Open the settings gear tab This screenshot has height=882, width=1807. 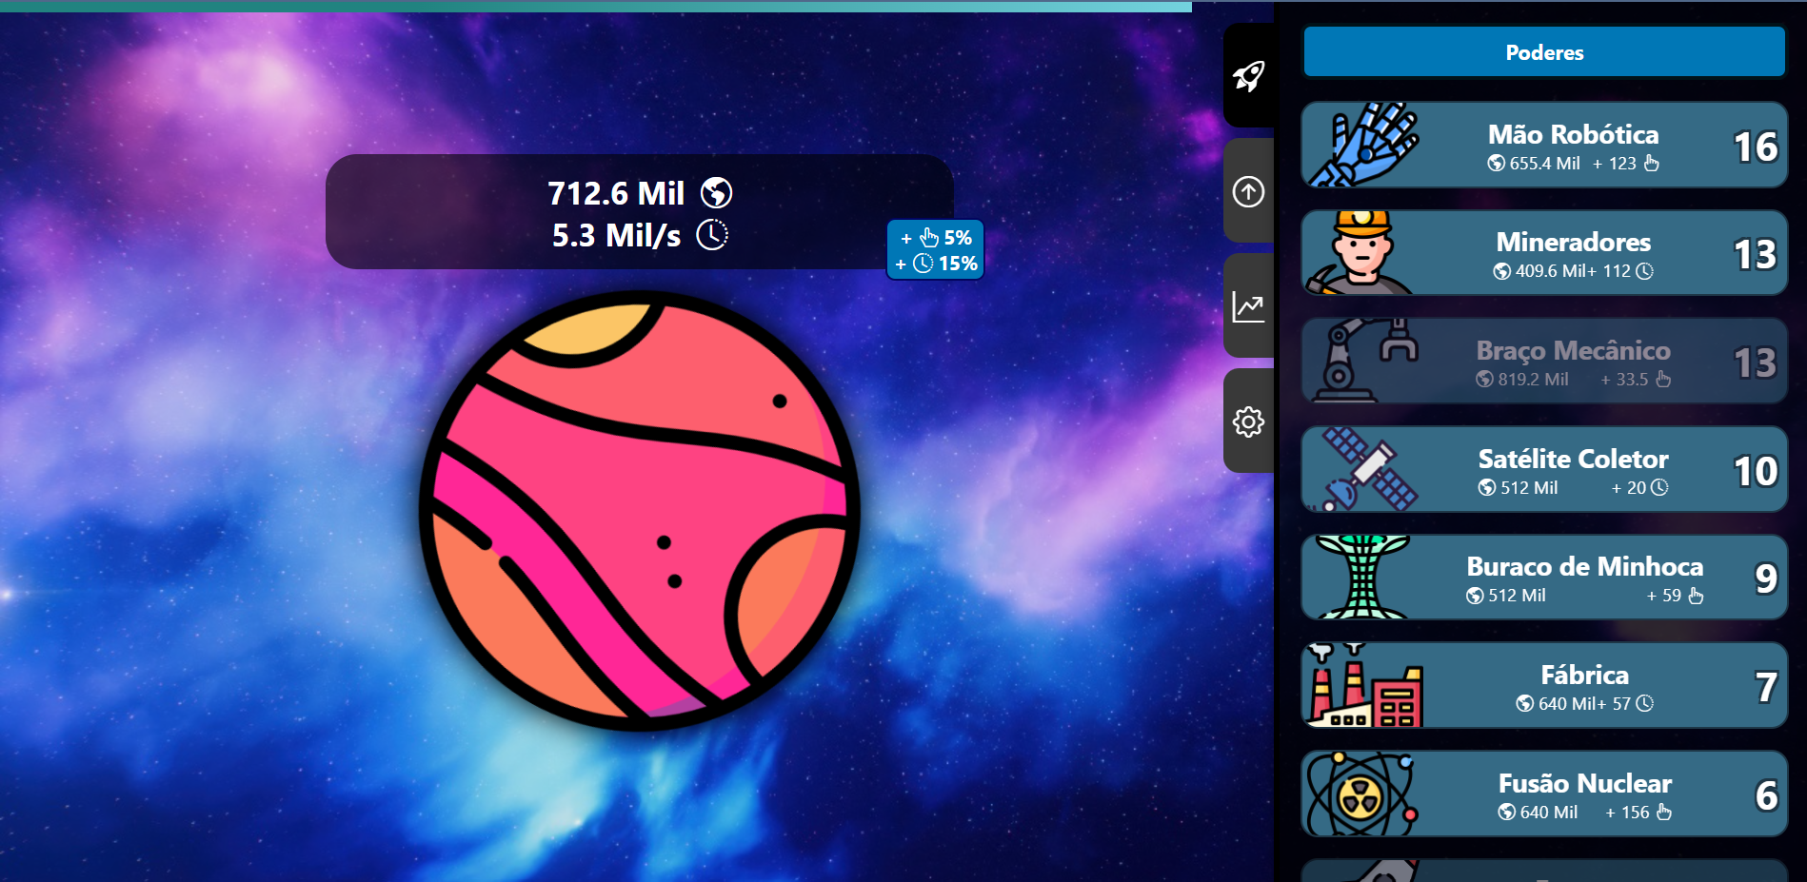[x=1248, y=421]
